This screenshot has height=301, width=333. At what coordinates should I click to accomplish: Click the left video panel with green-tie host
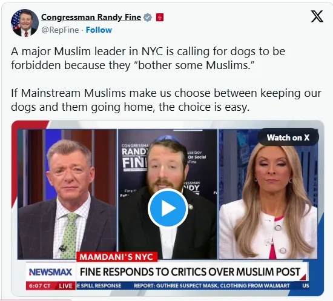point(67,194)
